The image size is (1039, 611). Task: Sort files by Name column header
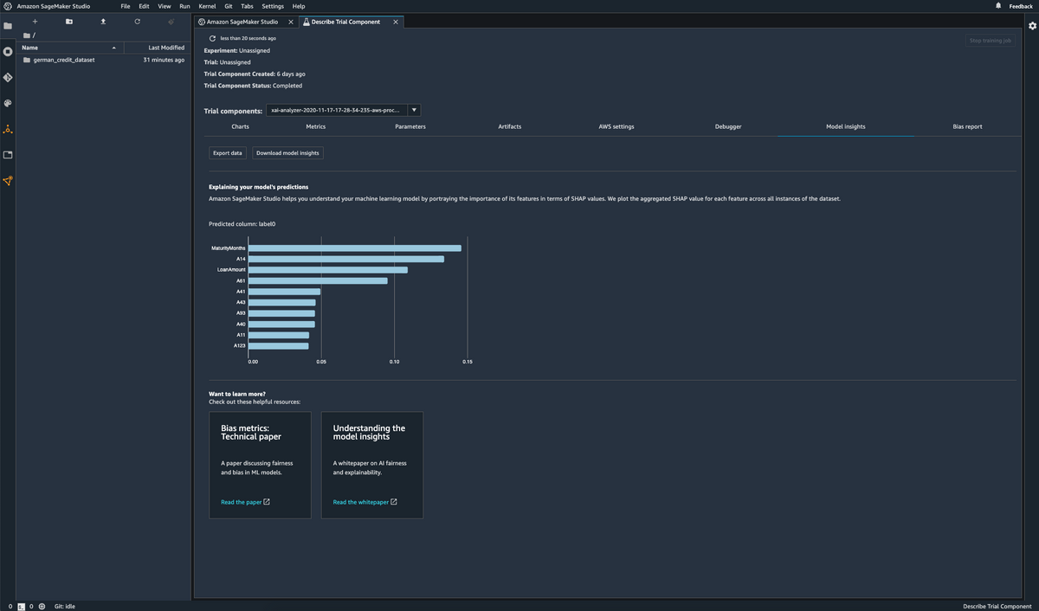pos(70,48)
